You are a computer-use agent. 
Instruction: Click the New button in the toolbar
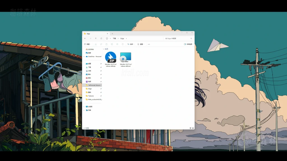[87, 44]
